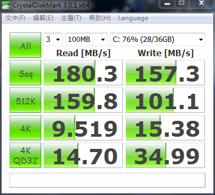Select the 4K QD32 write result 34.99
This screenshot has height=195, width=215.
coord(165,155)
